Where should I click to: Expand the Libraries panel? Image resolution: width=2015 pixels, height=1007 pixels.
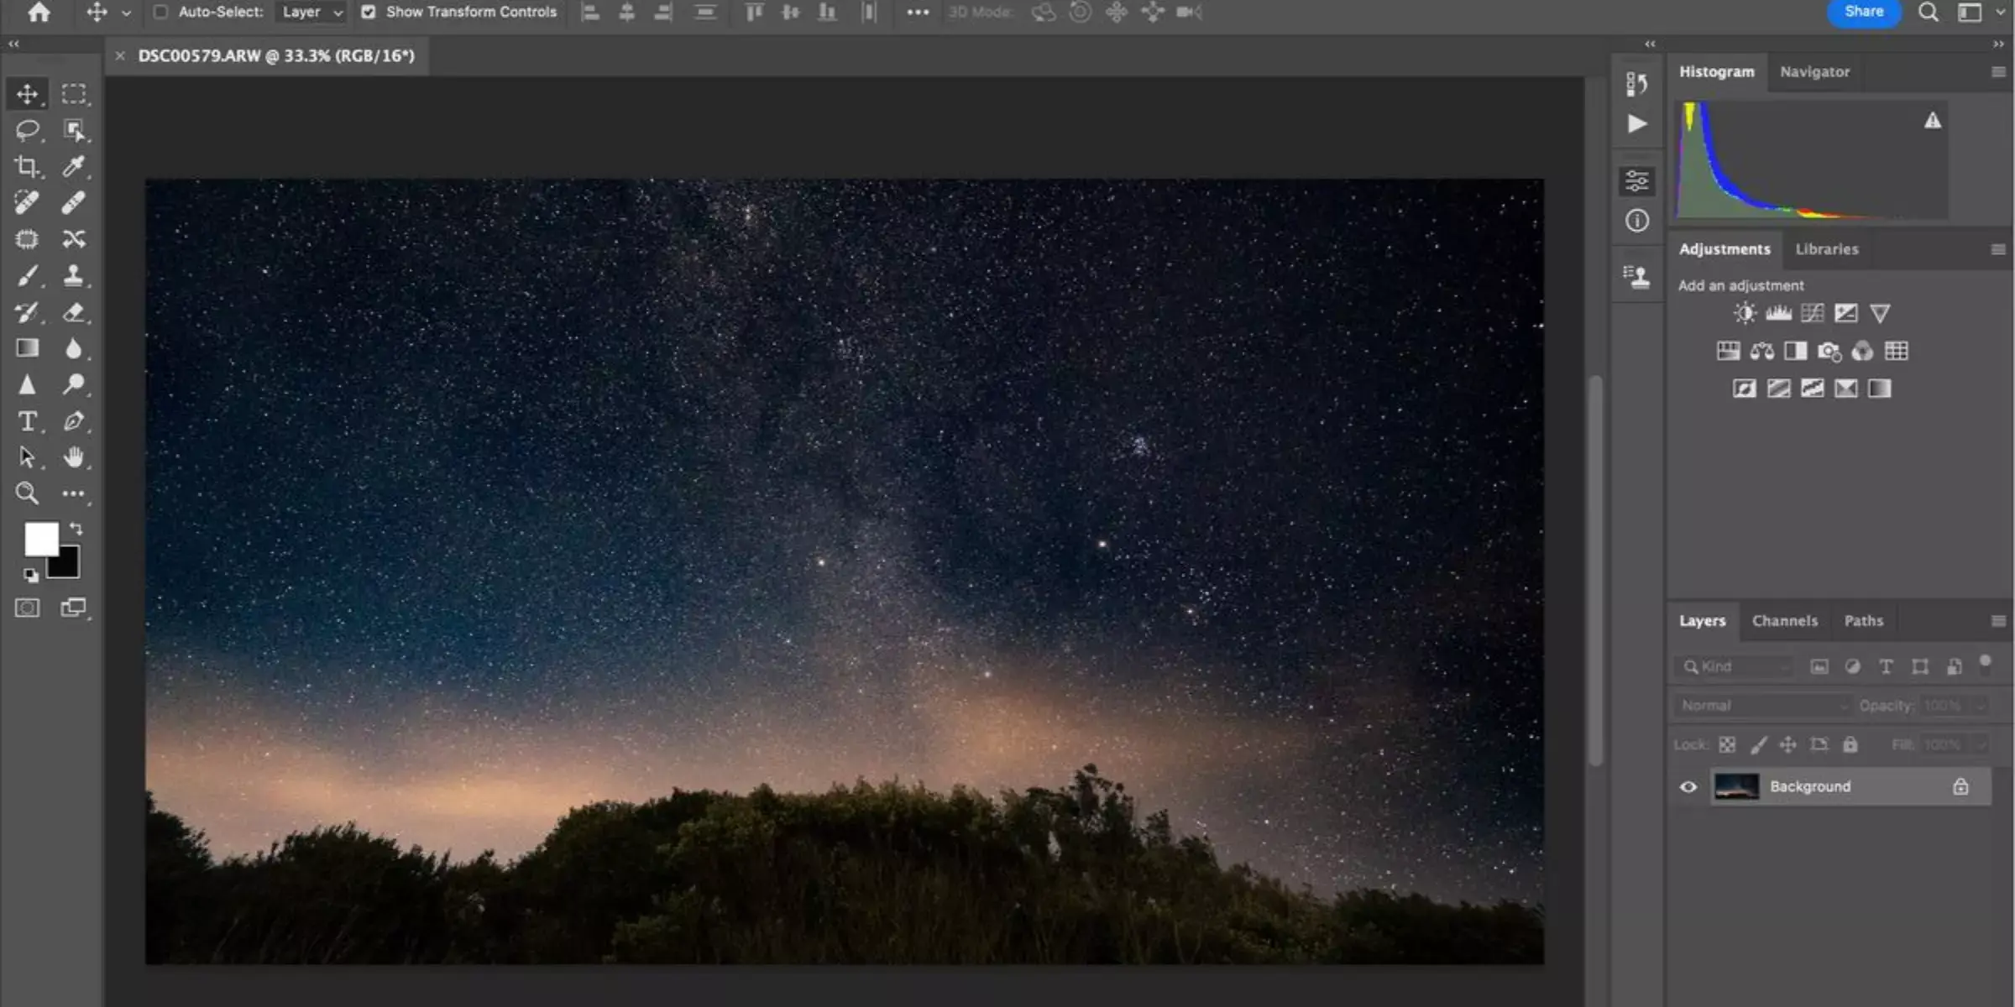click(1826, 248)
